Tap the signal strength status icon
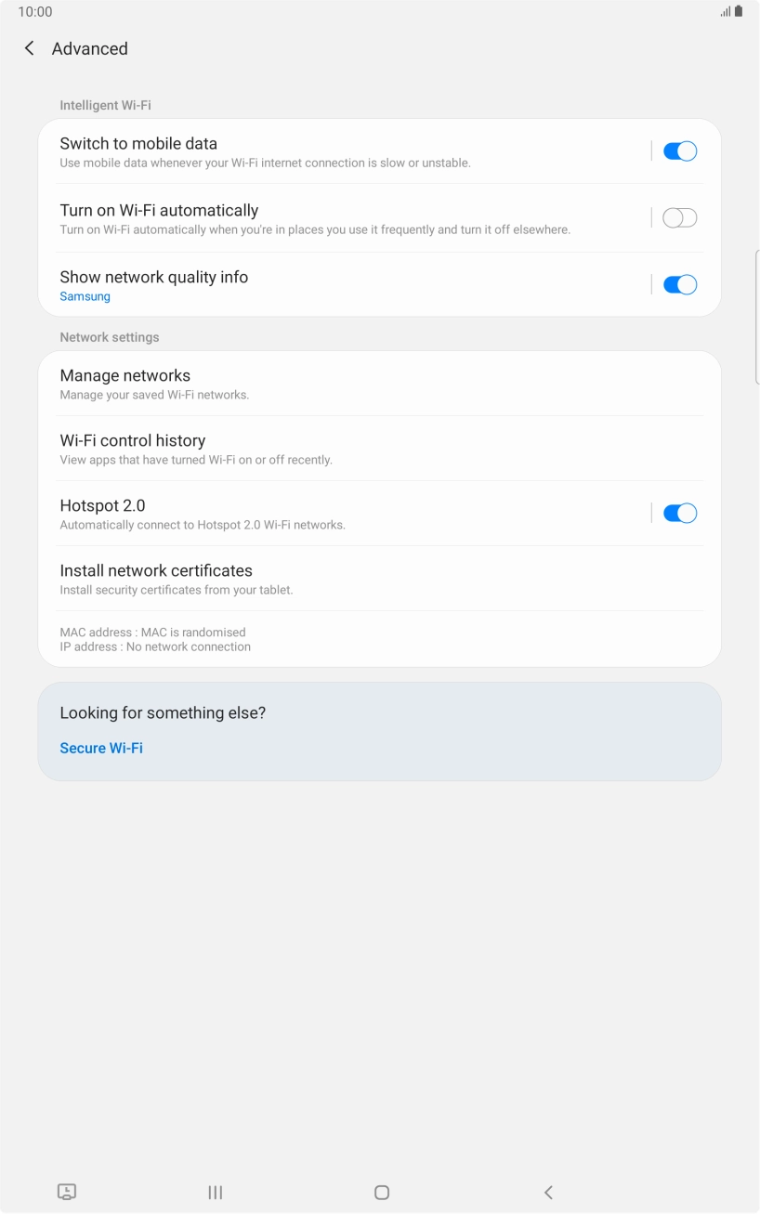 [725, 12]
